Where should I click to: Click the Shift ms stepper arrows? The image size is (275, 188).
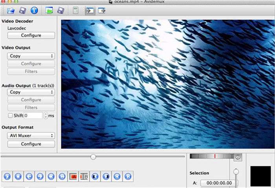(46, 116)
